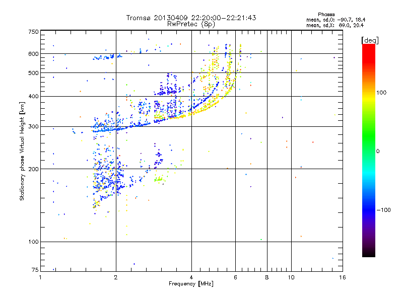Click the x-axis tick label '6'
Image resolution: width=403 pixels, height=302 pixels.
point(235,277)
